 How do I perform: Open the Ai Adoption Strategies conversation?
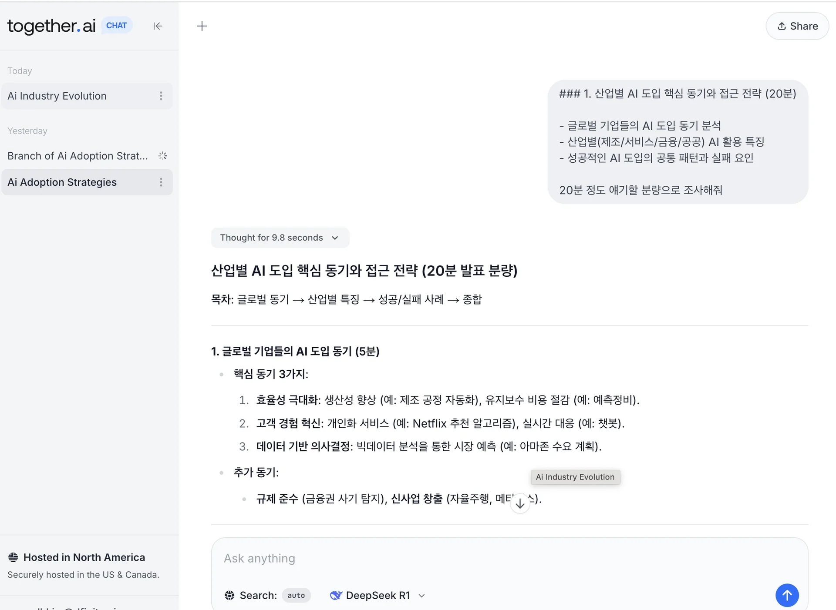coord(62,182)
